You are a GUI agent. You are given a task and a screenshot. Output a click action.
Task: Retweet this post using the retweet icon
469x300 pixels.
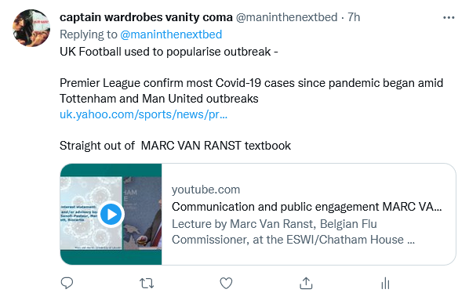(x=147, y=284)
